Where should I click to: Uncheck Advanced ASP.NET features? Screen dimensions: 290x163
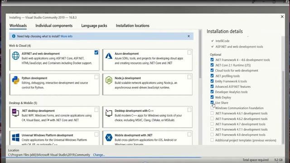point(212,86)
